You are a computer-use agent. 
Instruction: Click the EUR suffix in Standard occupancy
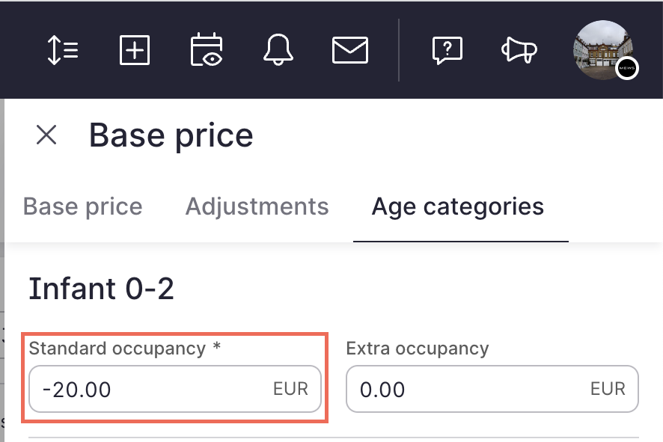tap(290, 389)
